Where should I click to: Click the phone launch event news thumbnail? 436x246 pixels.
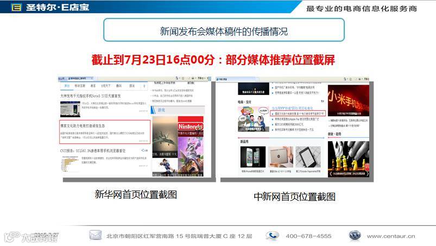[x=70, y=109]
